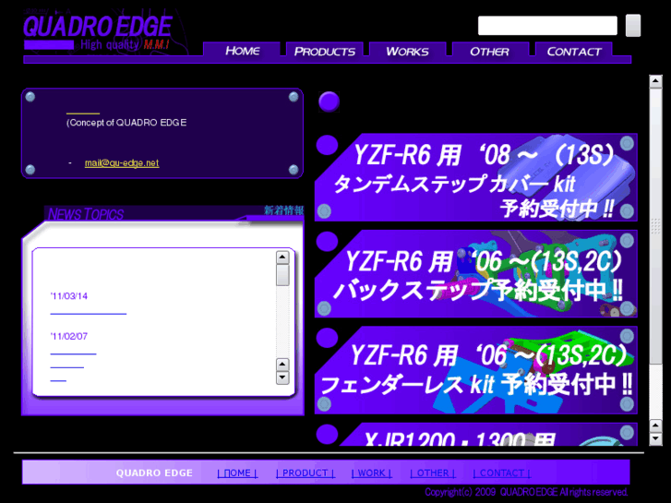Click the QUADRO EDGE footer title
Image resolution: width=671 pixels, height=503 pixels.
click(x=154, y=473)
